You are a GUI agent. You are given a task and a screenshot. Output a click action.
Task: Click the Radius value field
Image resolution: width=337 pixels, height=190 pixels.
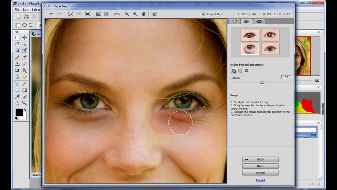tap(286, 77)
